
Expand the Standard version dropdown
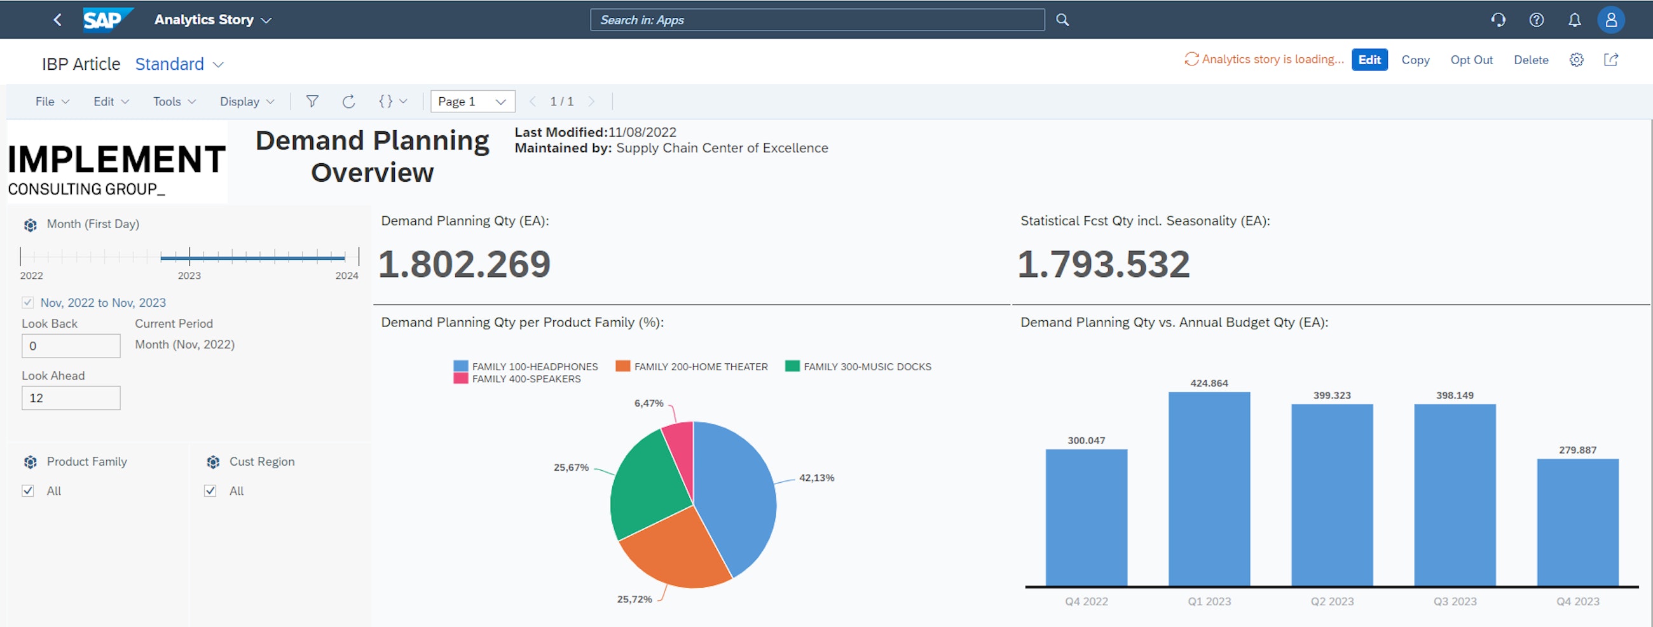pyautogui.click(x=179, y=64)
